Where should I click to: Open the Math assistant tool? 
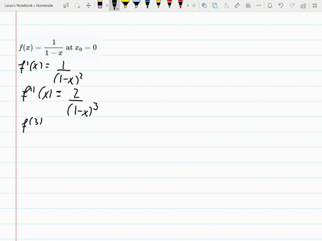(248, 5)
